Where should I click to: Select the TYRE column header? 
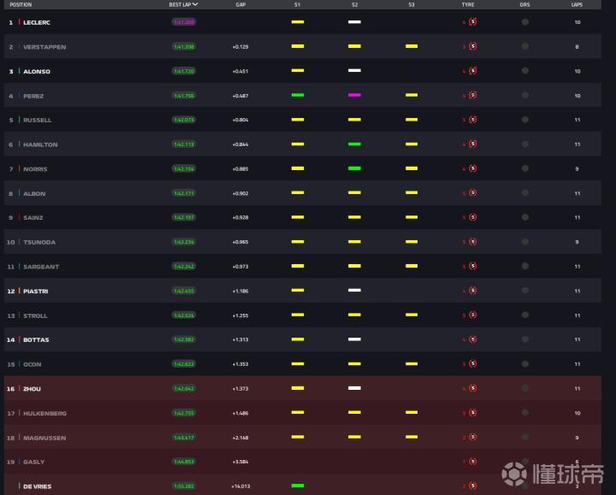pyautogui.click(x=468, y=4)
